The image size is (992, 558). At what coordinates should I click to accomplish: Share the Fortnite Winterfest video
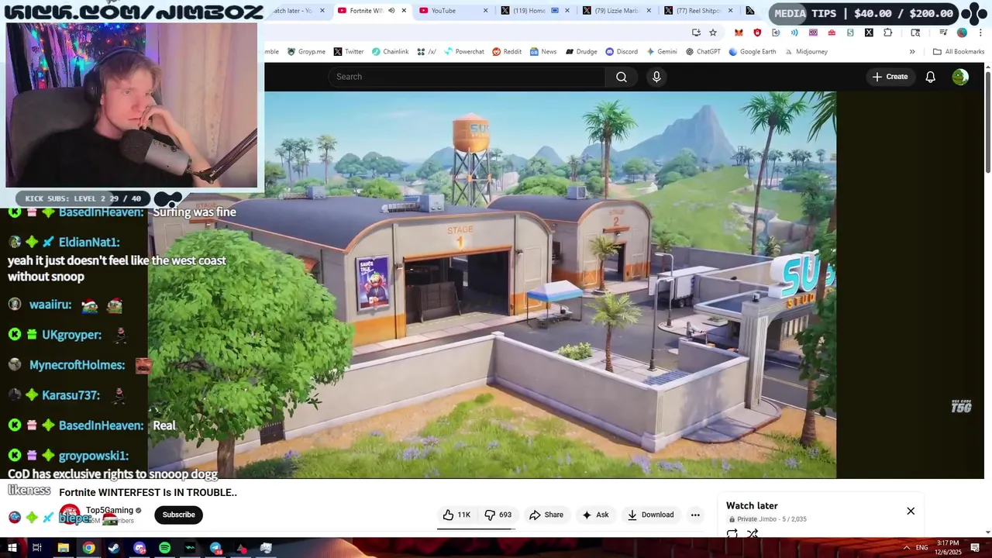coord(546,515)
